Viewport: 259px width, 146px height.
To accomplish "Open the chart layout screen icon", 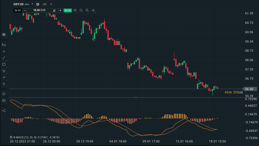I will tap(4, 35).
